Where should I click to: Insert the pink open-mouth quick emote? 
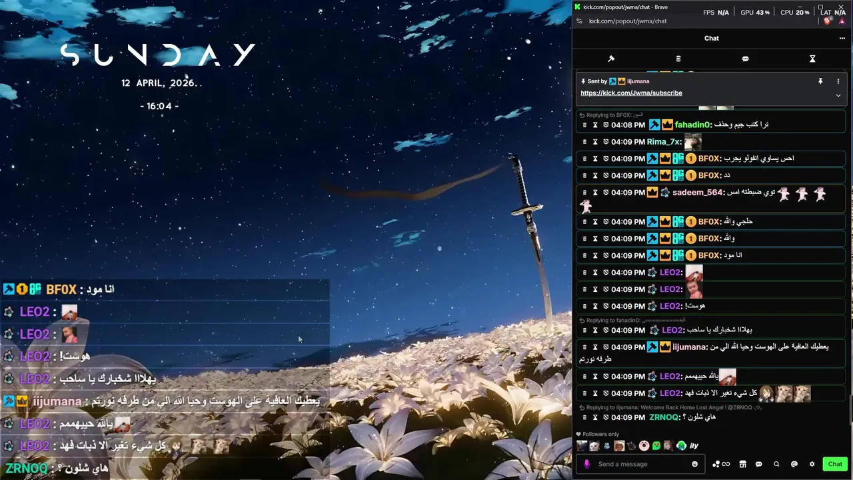click(x=644, y=446)
